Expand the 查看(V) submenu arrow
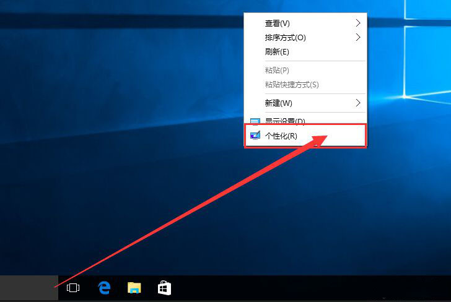451x302 pixels. 358,23
